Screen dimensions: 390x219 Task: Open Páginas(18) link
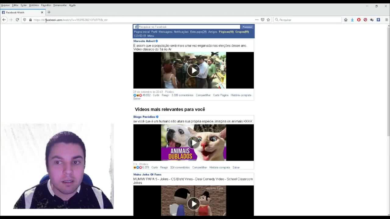pos(226,32)
